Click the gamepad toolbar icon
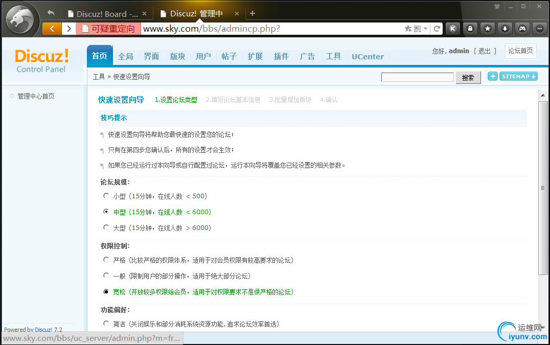Image resolution: width=550 pixels, height=345 pixels. click(x=522, y=29)
